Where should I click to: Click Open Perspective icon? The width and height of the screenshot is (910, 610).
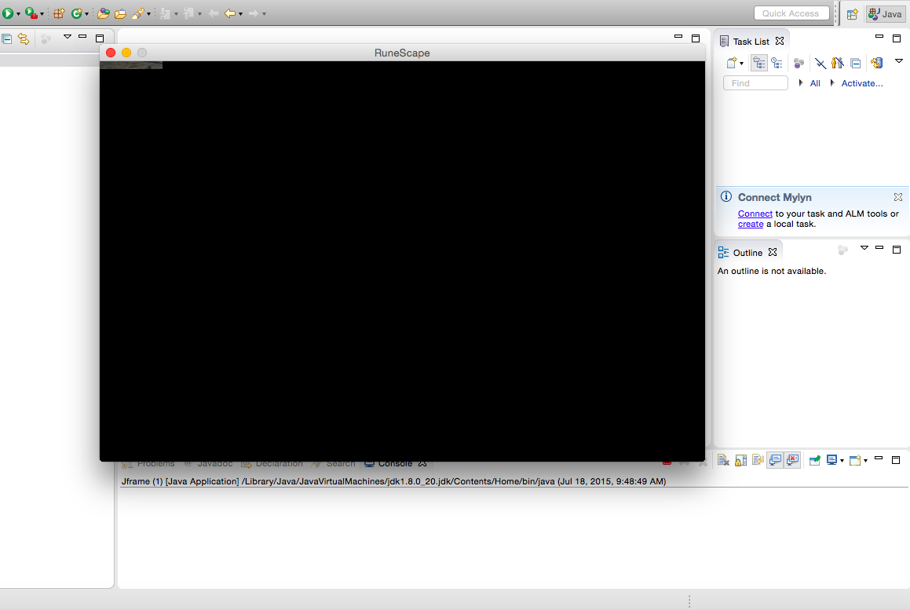coord(852,14)
